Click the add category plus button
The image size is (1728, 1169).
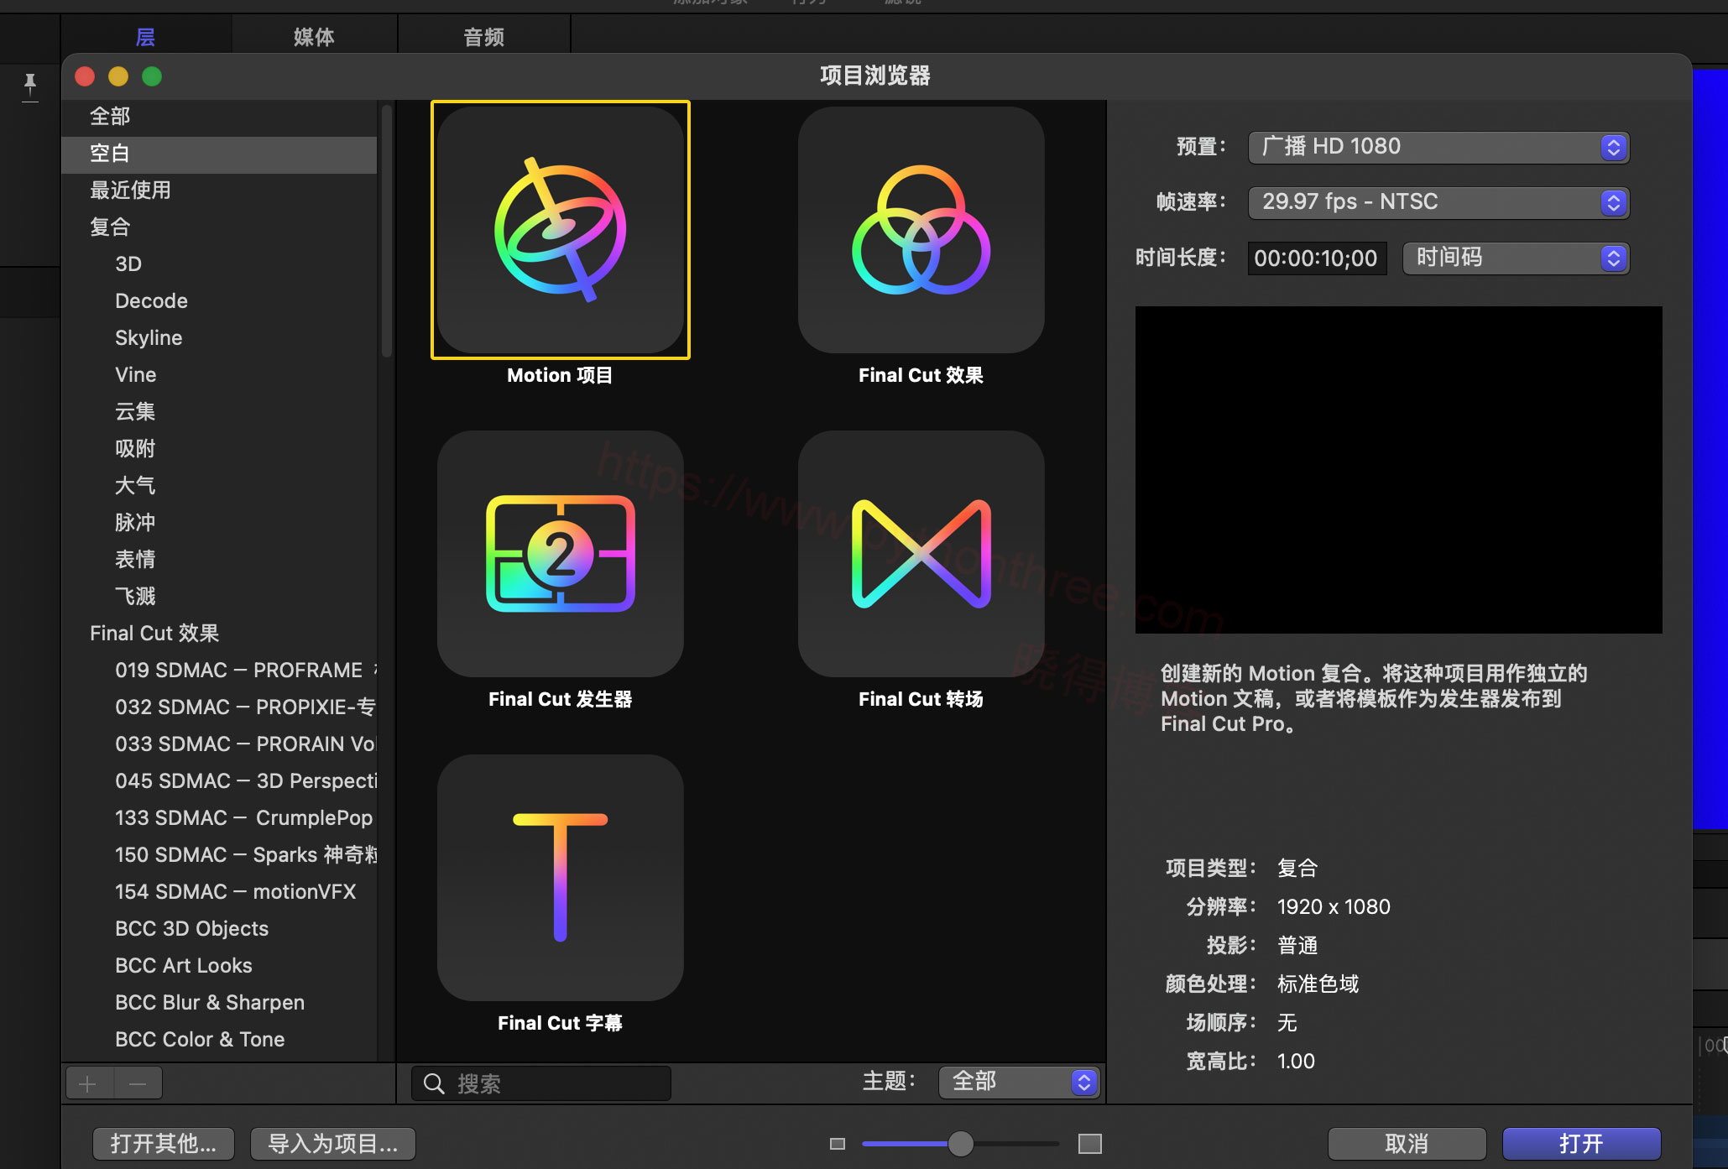coord(88,1083)
